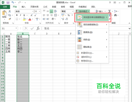Choose 新建规则 menu entry
This screenshot has width=132, height=102.
click(x=92, y=53)
